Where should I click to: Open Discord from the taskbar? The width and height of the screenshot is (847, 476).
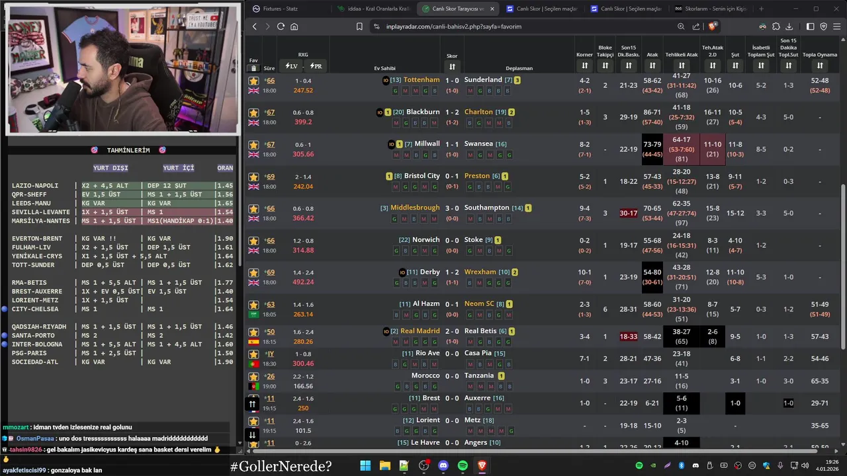pyautogui.click(x=443, y=465)
